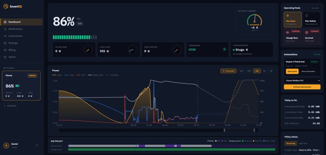The height and width of the screenshot is (155, 326).
Task: Open Settings from the sidebar
Action: (21, 43)
